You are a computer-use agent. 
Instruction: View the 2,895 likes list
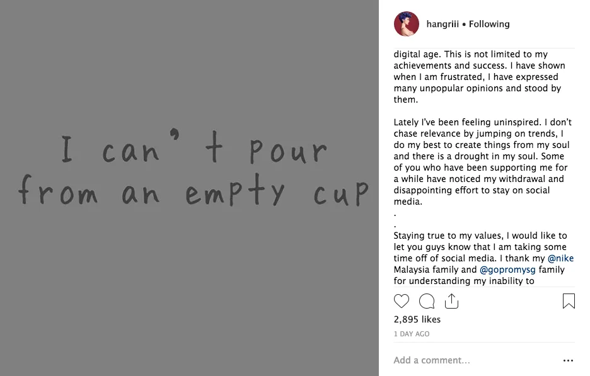point(417,319)
